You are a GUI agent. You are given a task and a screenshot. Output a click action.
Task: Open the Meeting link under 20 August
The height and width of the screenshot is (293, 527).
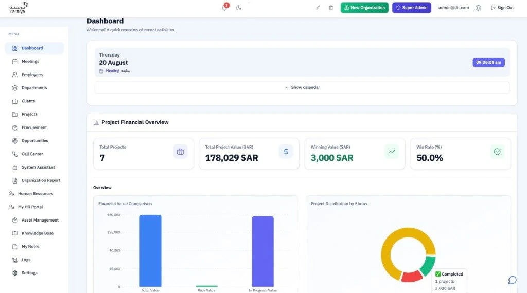coord(112,71)
